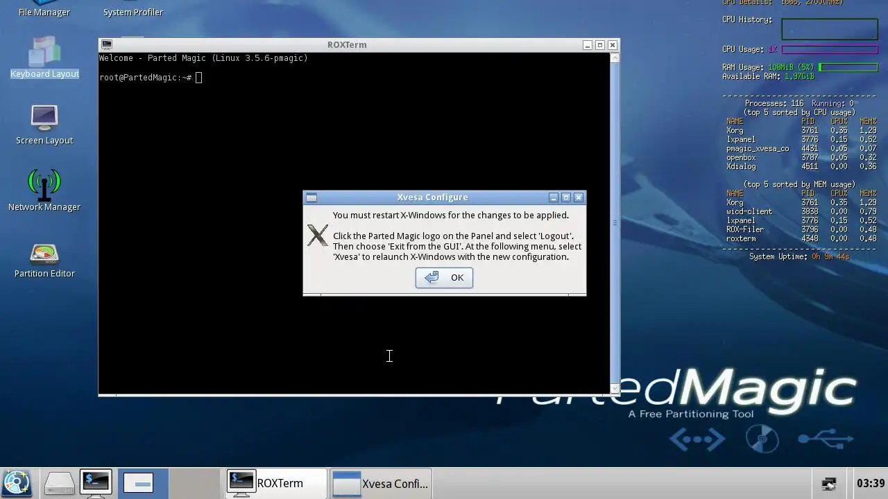Minimize the Xvesa Configure dialog

coord(554,198)
